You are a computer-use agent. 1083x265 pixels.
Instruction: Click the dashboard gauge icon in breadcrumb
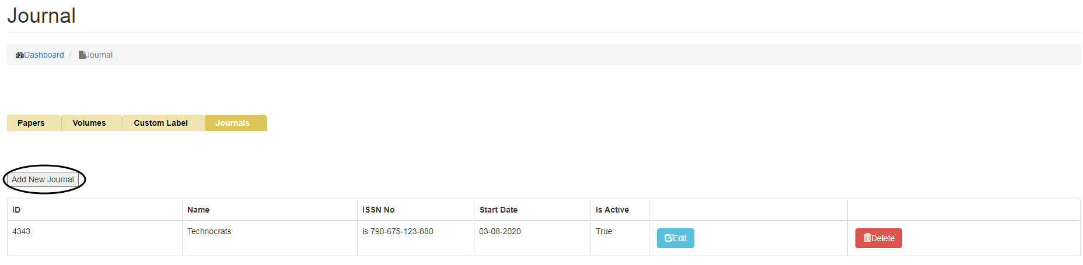(x=20, y=55)
